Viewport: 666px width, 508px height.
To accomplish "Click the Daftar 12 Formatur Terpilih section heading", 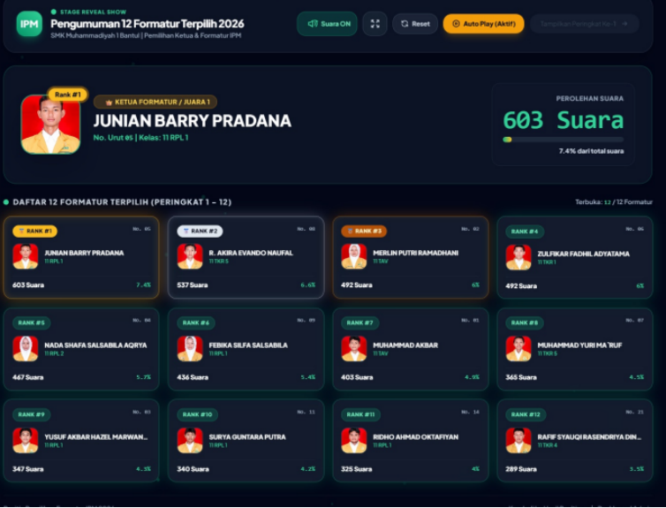I will pyautogui.click(x=122, y=202).
